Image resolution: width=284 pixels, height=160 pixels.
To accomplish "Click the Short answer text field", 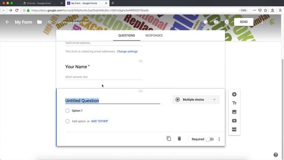I will click(104, 77).
